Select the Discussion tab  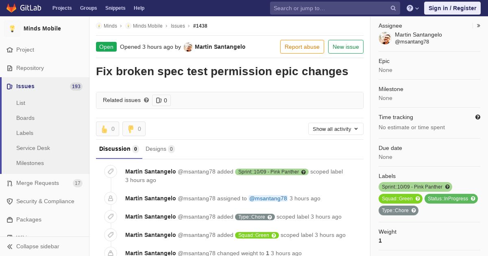[x=119, y=149]
